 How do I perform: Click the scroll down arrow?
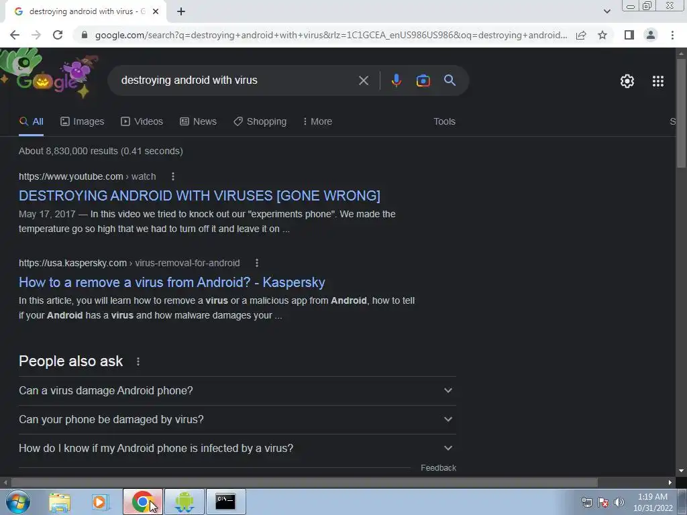(x=681, y=471)
